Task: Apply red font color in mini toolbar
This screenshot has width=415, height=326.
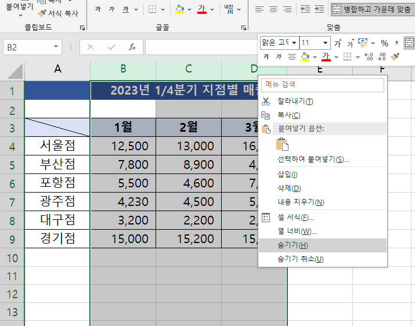Action: pyautogui.click(x=326, y=56)
